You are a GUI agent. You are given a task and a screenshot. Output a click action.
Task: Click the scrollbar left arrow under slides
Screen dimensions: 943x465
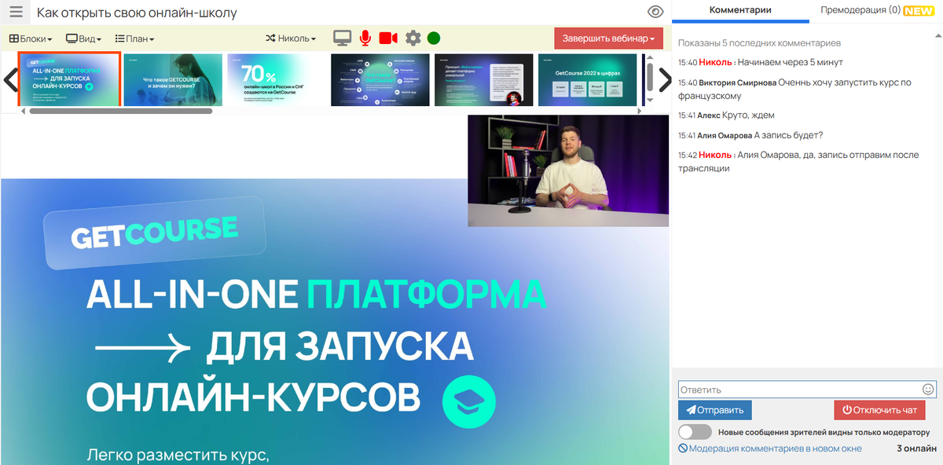click(x=23, y=111)
